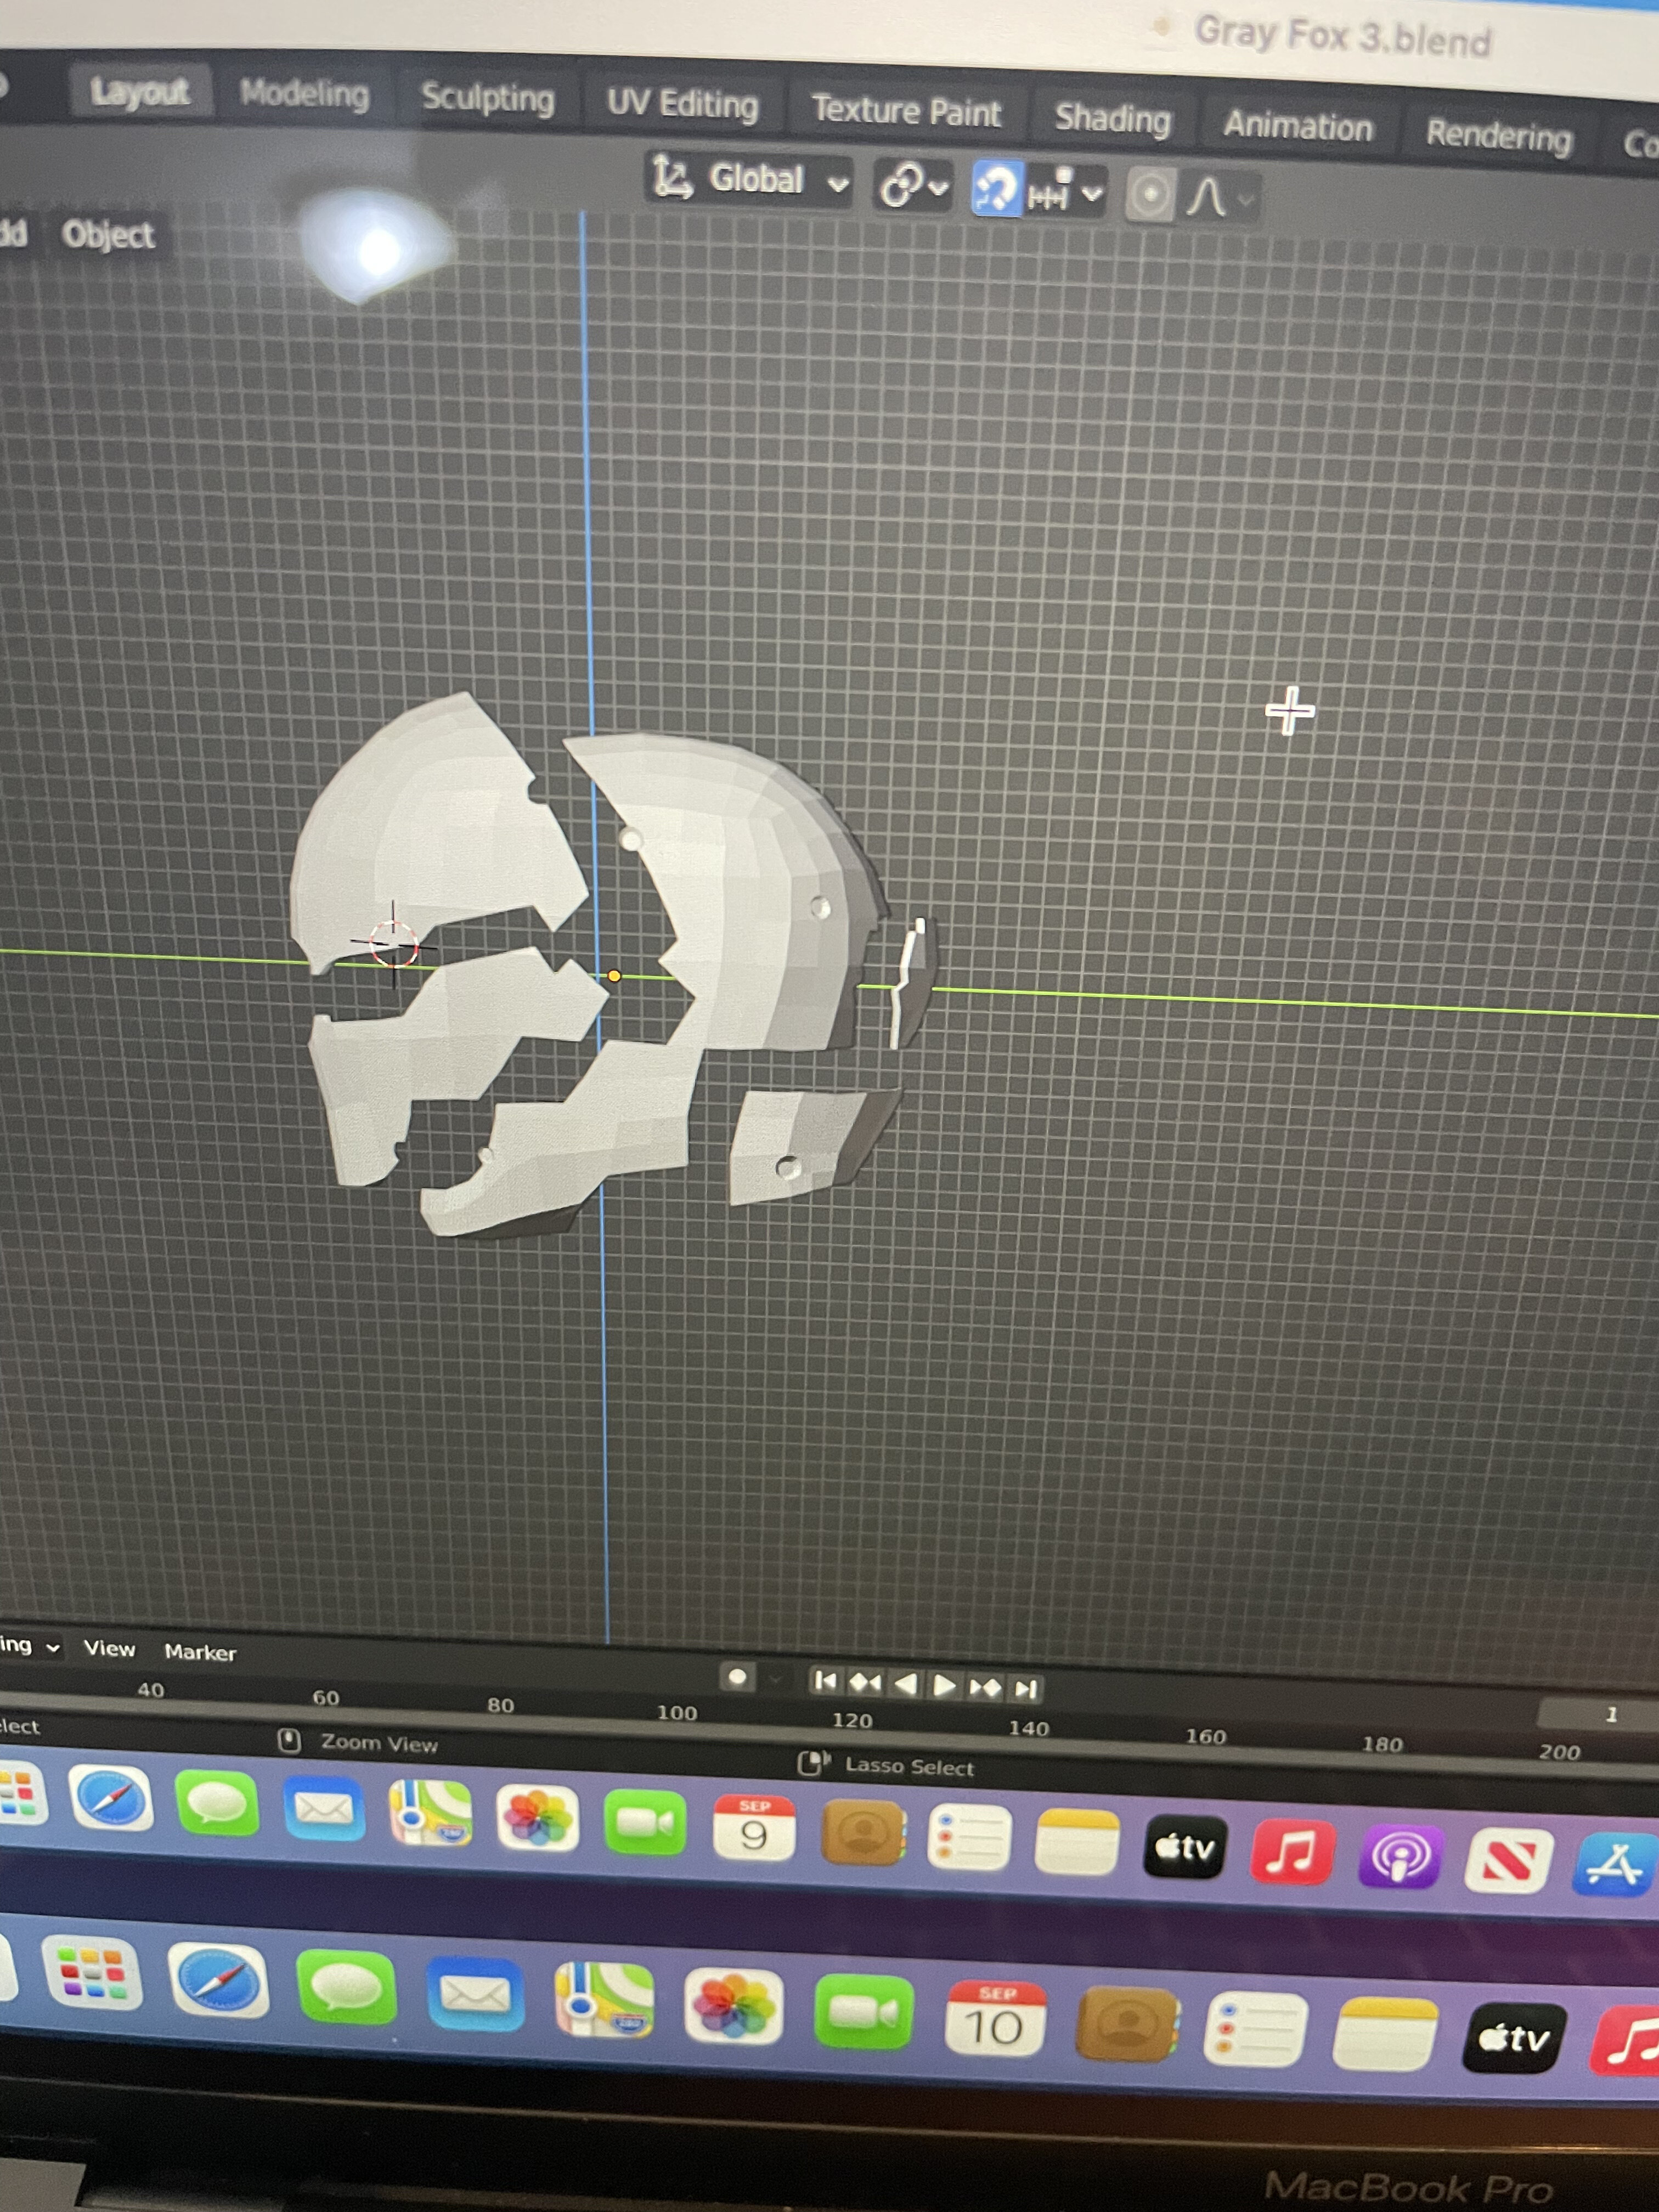Click the mouse icon beside Lasso Select
The height and width of the screenshot is (2212, 1659).
[x=813, y=1762]
